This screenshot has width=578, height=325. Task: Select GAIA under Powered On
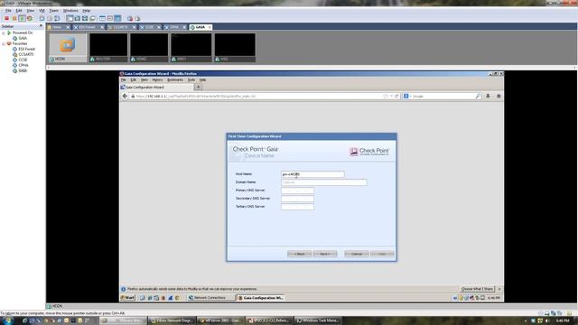tap(23, 38)
